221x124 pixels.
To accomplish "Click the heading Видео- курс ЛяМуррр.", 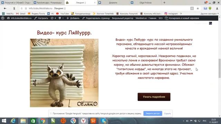I will coord(64,33).
